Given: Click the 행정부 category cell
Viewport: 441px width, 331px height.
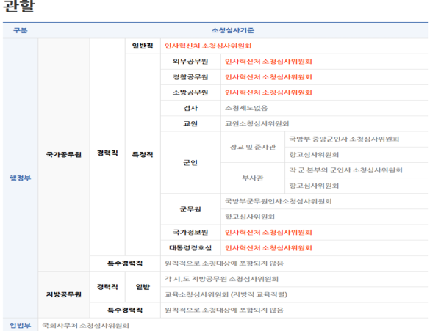Looking at the screenshot, I should click(x=21, y=178).
